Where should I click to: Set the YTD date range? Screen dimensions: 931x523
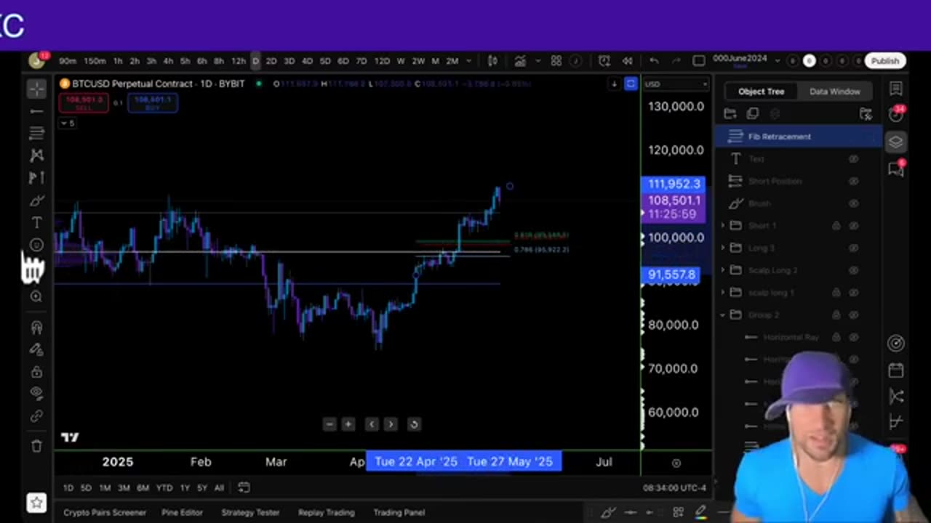pos(164,487)
